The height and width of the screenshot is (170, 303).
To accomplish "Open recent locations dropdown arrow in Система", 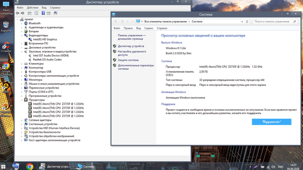I will click(128, 21).
